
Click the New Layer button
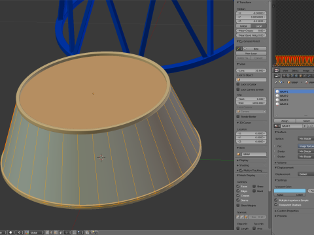(251, 54)
